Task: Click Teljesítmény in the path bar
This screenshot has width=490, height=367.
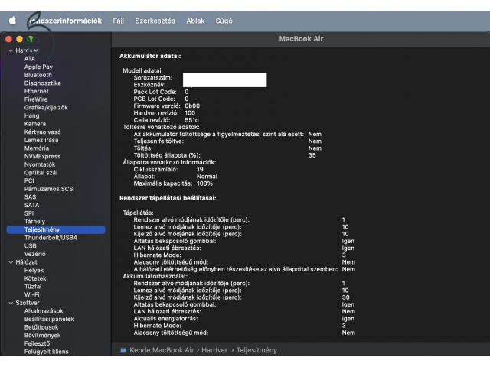Action: click(x=256, y=350)
